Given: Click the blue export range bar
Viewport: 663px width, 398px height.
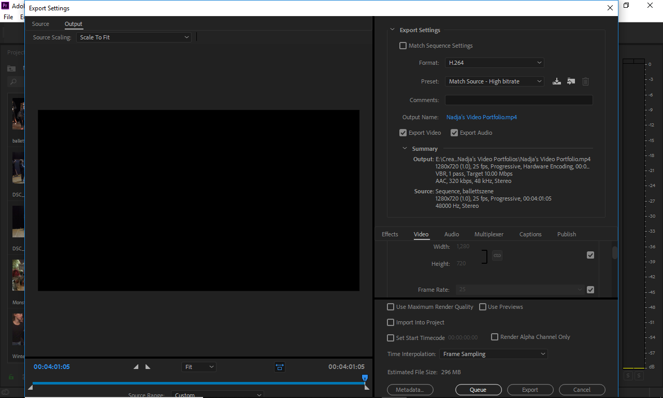Looking at the screenshot, I should pos(198,383).
